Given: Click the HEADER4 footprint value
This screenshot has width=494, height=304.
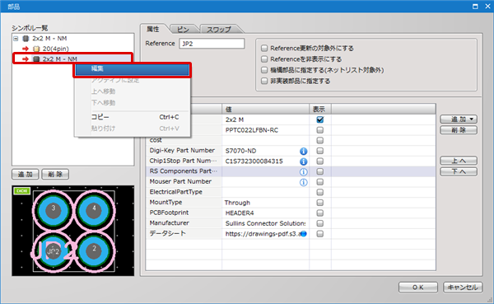Looking at the screenshot, I should tap(240, 213).
